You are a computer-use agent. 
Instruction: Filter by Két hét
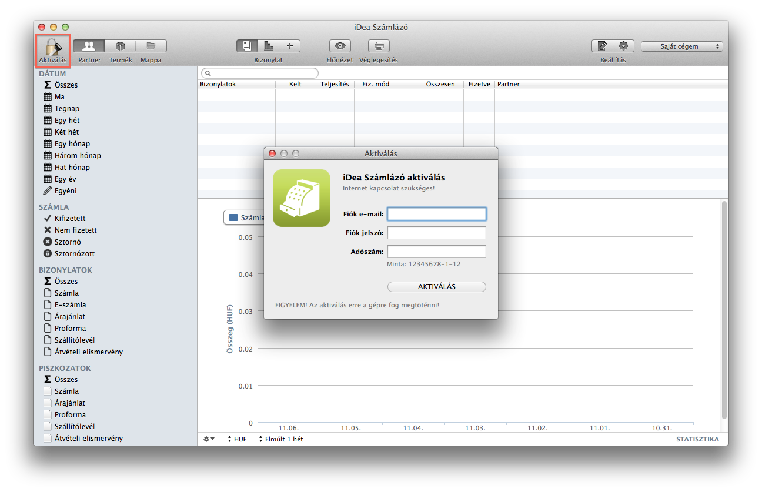61,132
